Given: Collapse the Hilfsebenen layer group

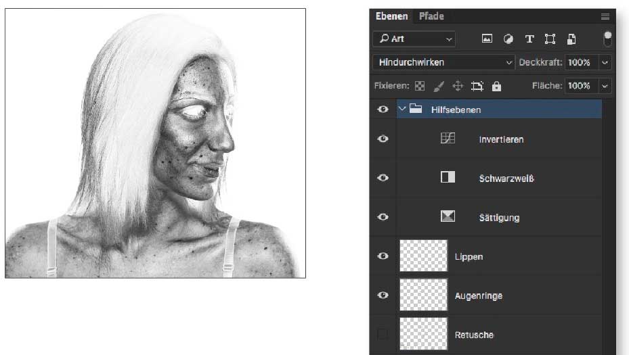Looking at the screenshot, I should click(402, 109).
